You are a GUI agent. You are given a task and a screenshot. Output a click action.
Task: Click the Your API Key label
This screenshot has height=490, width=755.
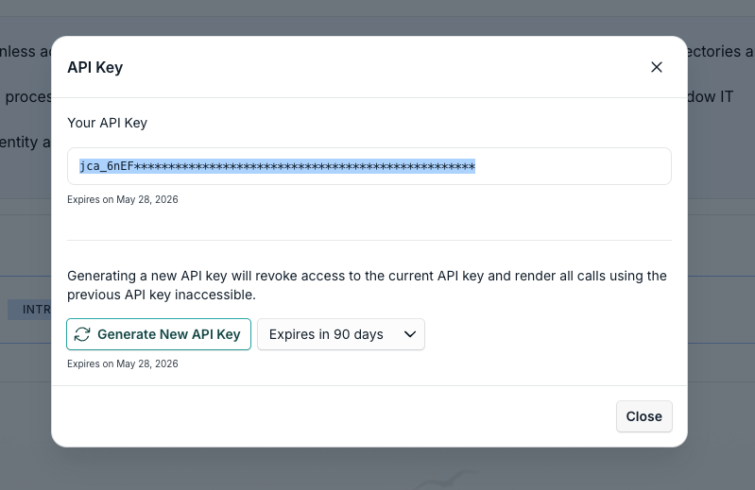point(107,123)
